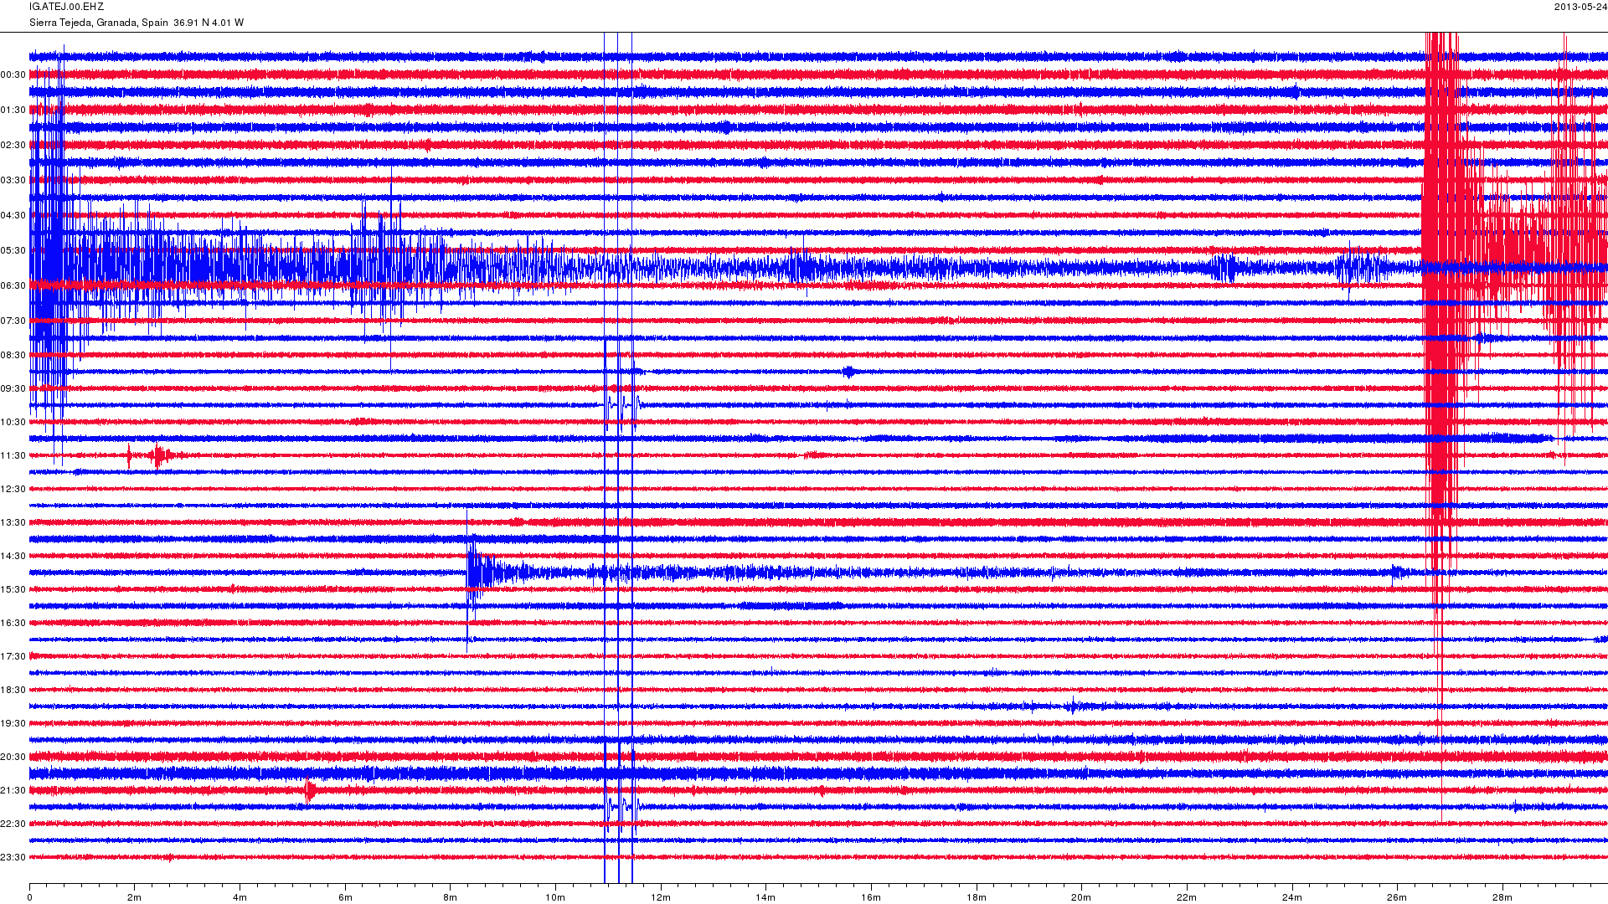Click the 0 minute axis tick label
This screenshot has width=1608, height=904.
29,898
